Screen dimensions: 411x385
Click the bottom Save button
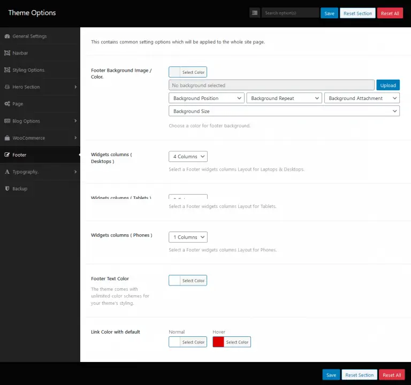(x=331, y=375)
